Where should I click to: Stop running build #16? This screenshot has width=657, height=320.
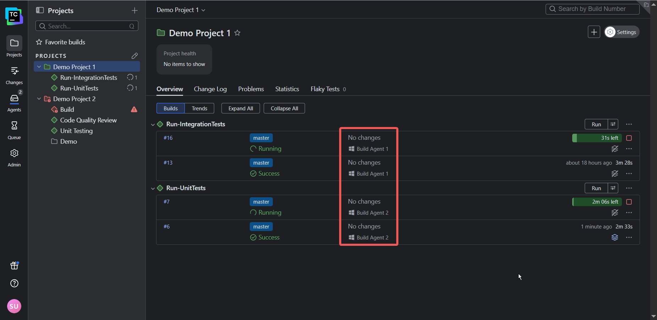[x=629, y=138]
